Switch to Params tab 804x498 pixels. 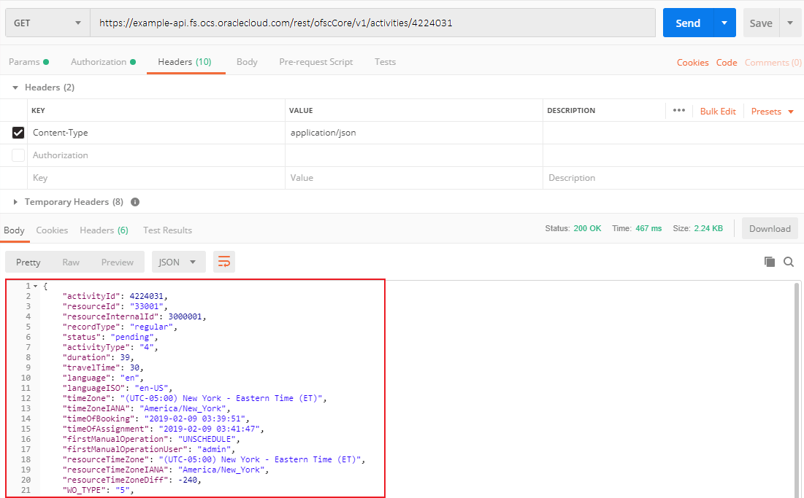[28, 62]
